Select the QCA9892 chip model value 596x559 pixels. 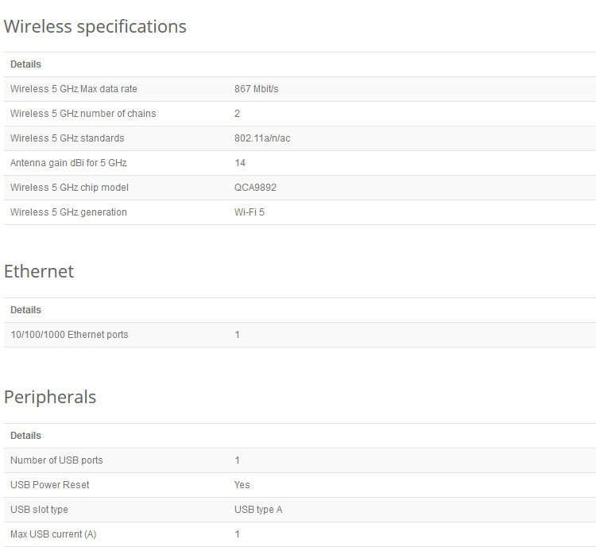click(255, 188)
